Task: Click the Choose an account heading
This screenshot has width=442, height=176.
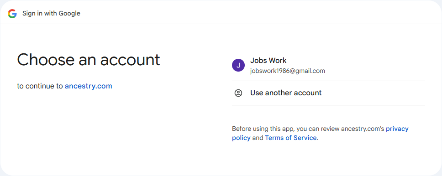Action: tap(89, 60)
